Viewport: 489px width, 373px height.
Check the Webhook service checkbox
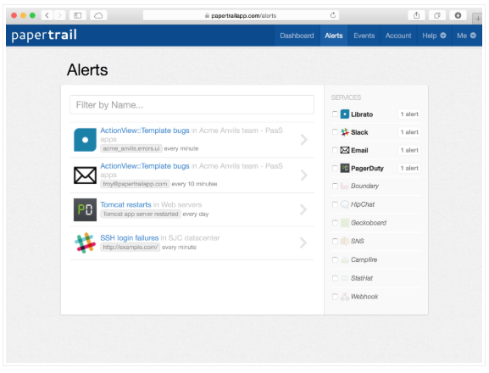coord(335,296)
